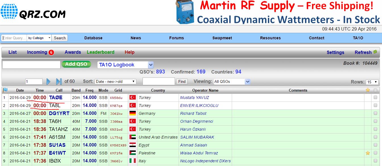Click the green Refresh icon
This screenshot has width=382, height=166.
pyautogui.click(x=375, y=52)
